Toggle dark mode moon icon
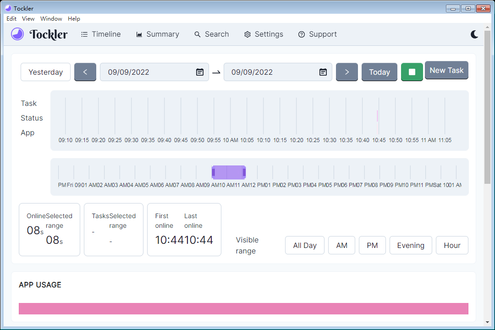The image size is (495, 330). pos(474,34)
